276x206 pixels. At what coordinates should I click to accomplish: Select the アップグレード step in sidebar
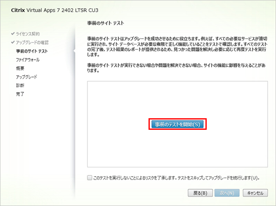(26, 77)
